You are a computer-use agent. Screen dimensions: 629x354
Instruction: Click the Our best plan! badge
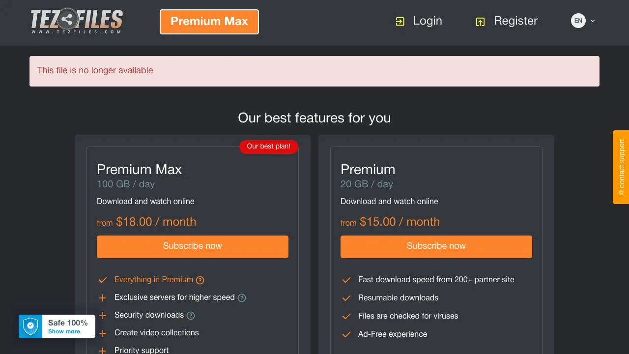coord(269,147)
